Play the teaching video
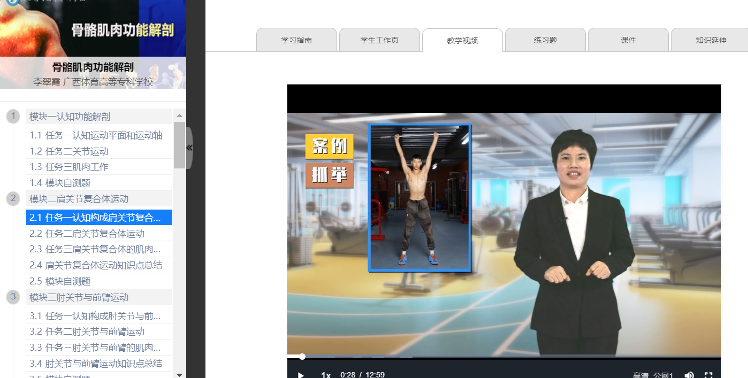Viewport: 748px width, 378px height. [301, 374]
